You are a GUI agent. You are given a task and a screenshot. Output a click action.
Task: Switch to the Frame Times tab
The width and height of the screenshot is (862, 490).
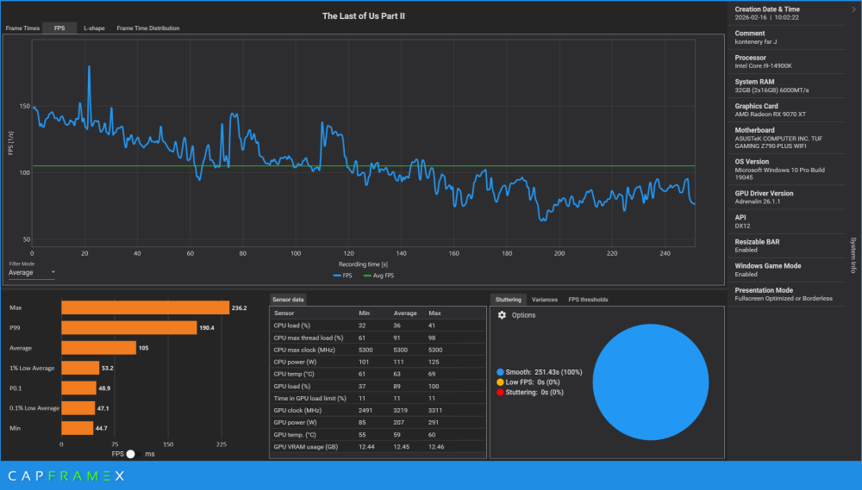pos(21,28)
